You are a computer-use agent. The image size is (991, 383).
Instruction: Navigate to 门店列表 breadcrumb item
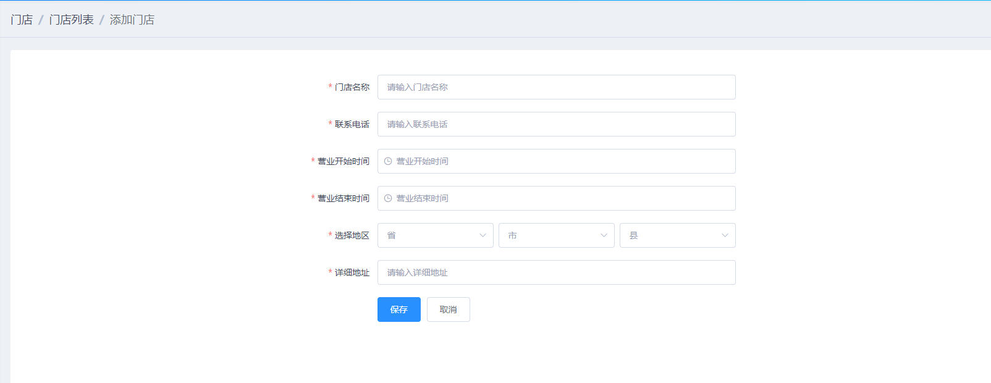tap(72, 20)
